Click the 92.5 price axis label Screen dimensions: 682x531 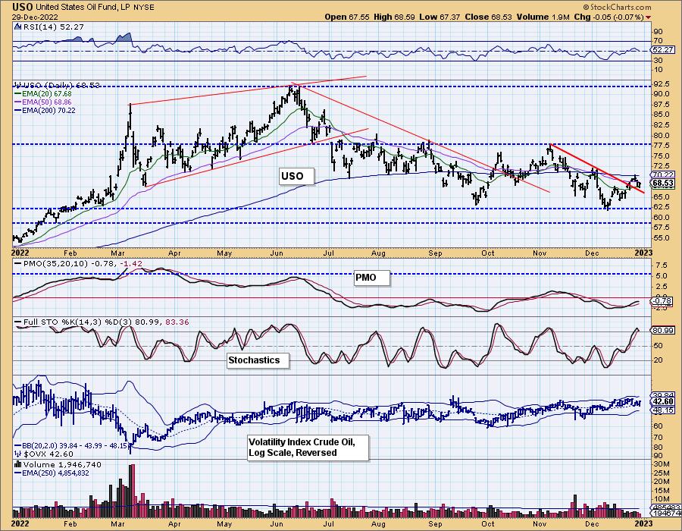[x=661, y=83]
